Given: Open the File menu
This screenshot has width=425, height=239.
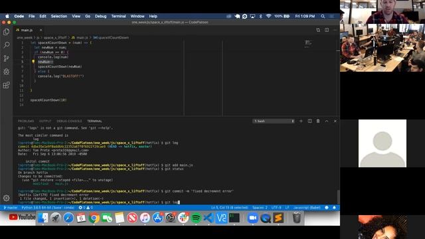Looking at the screenshot, I should [x=31, y=16].
